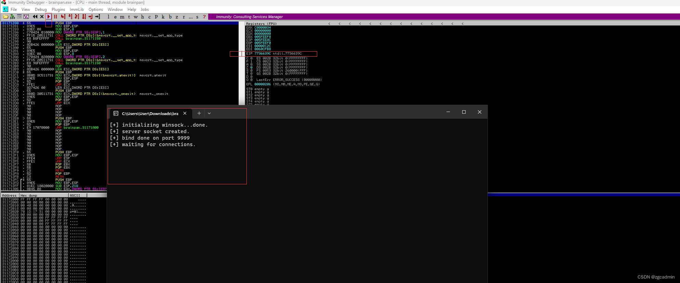Show Handles with the 'h' button

(143, 17)
